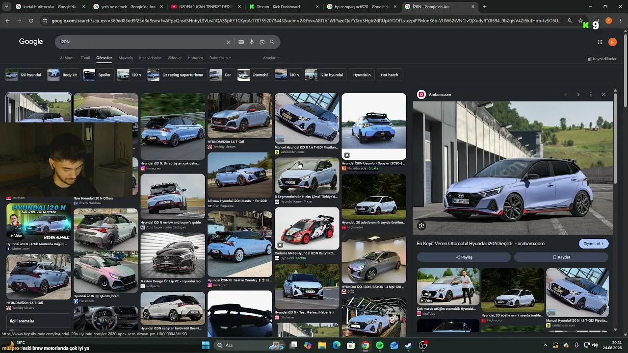
Task: Expand the Daha fazla dropdown
Action: [220, 58]
